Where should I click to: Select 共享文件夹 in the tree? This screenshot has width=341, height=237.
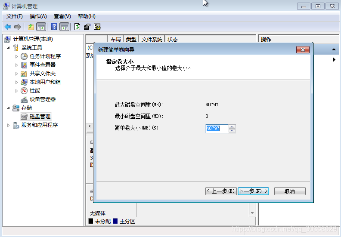[43, 74]
